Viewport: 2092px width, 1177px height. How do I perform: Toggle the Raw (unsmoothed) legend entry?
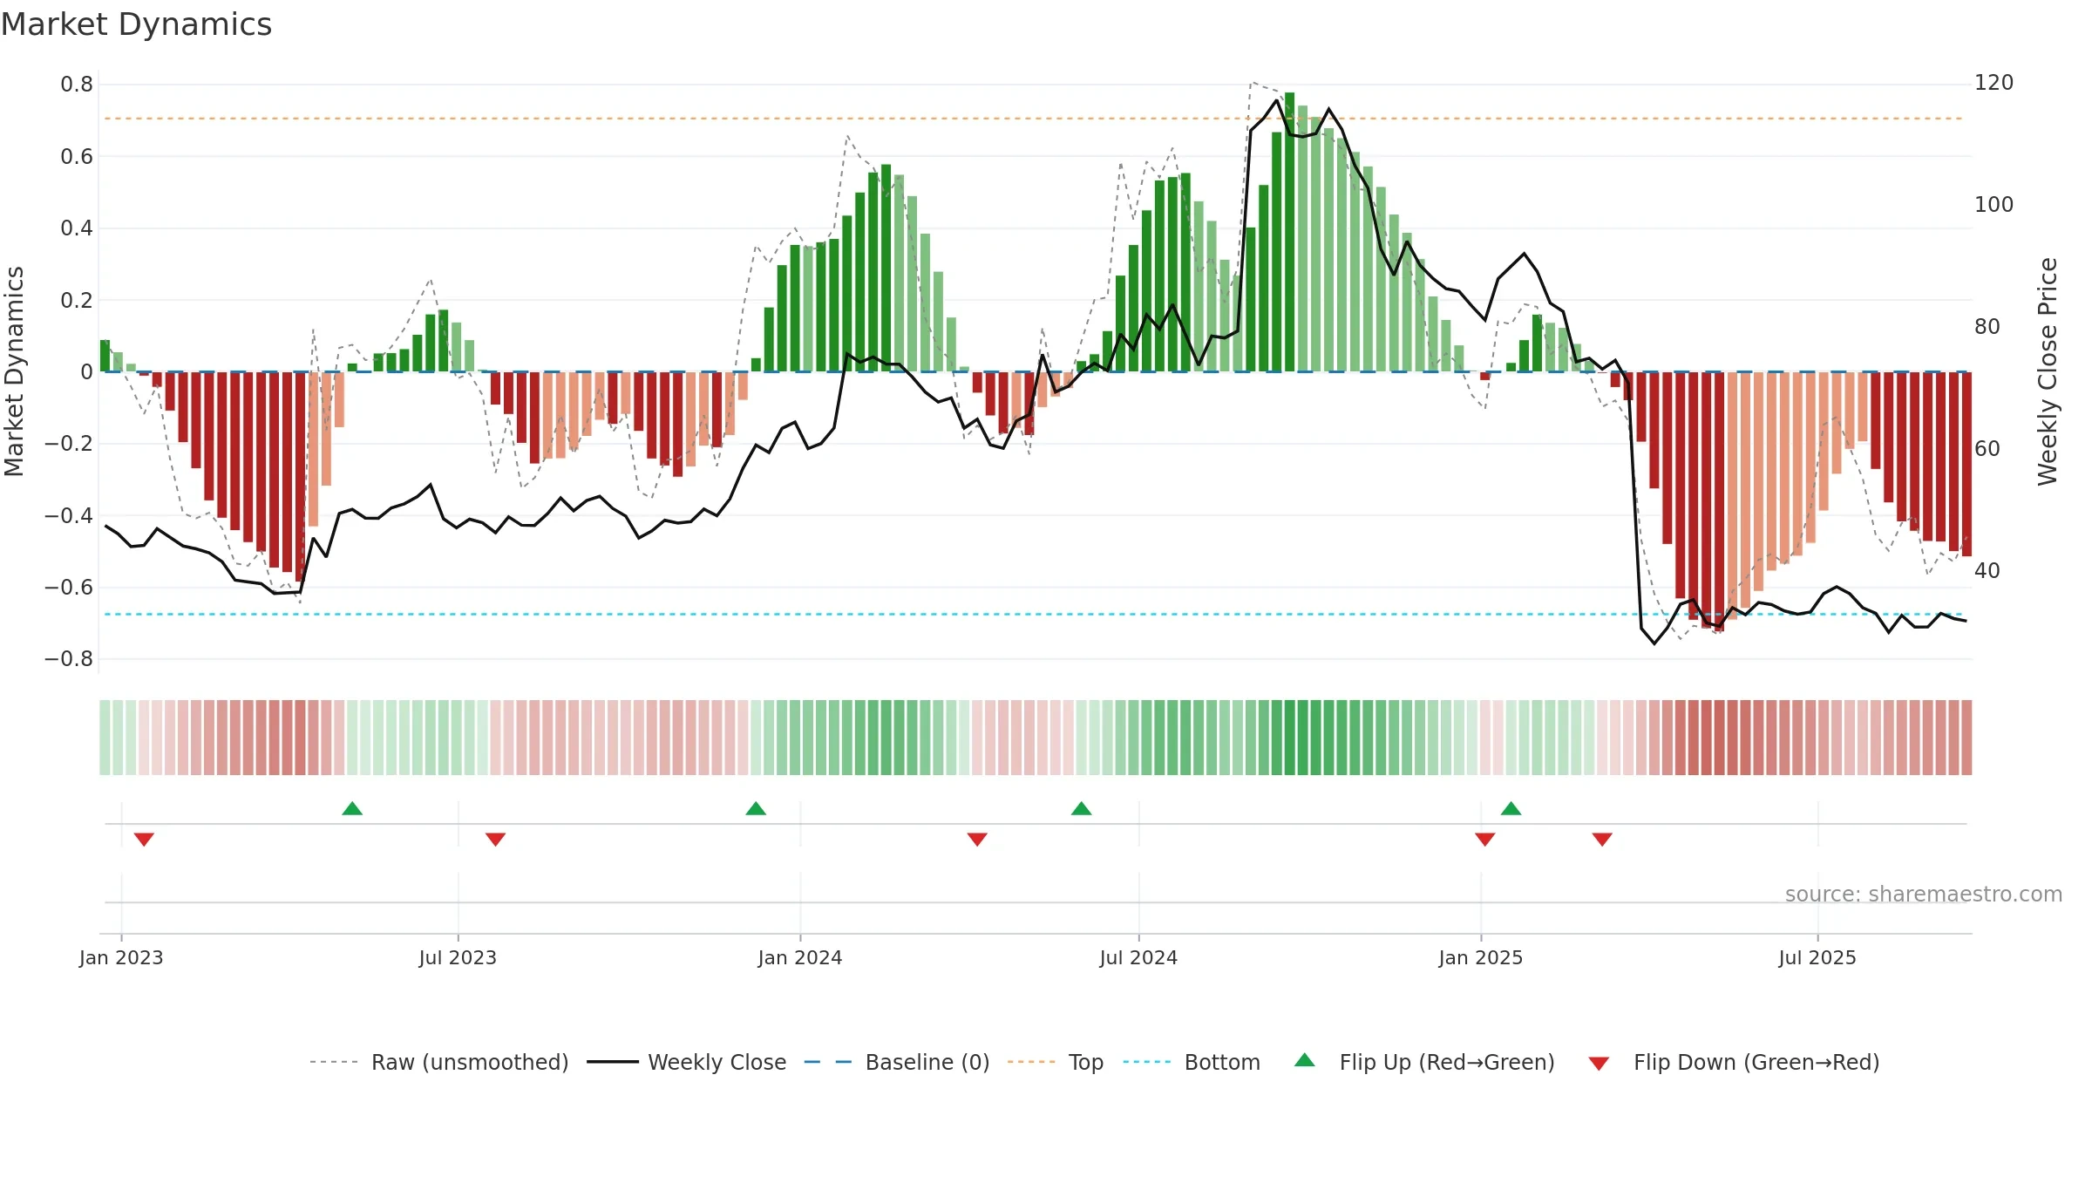coord(439,1062)
